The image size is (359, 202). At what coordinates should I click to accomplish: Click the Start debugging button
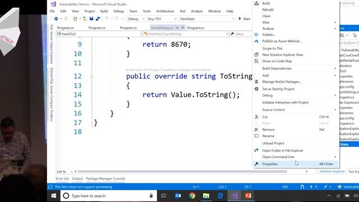tap(245, 19)
